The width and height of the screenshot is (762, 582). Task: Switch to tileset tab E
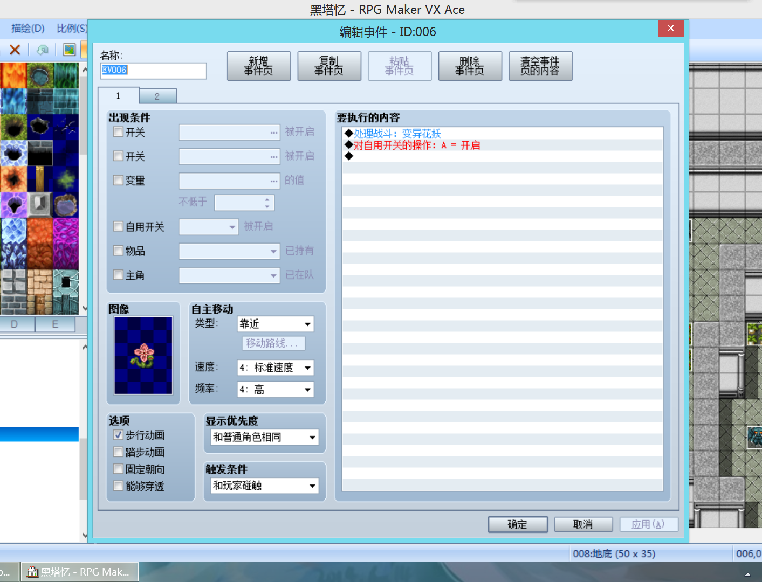pyautogui.click(x=55, y=324)
